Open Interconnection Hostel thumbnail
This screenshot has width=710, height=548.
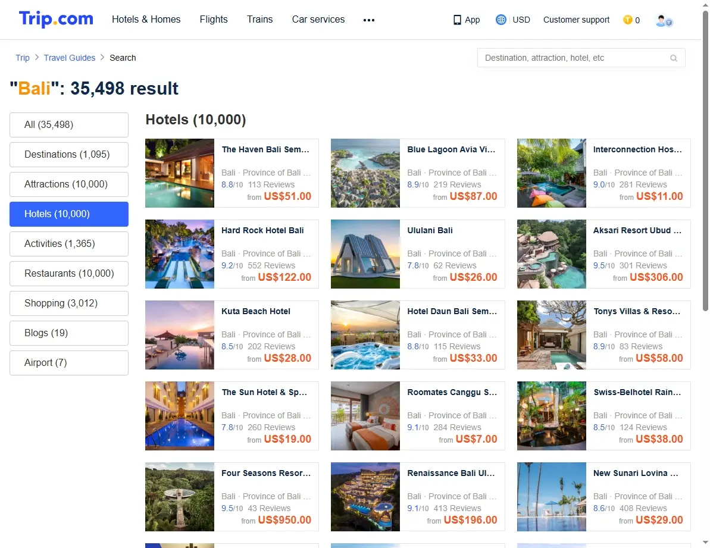click(x=552, y=173)
